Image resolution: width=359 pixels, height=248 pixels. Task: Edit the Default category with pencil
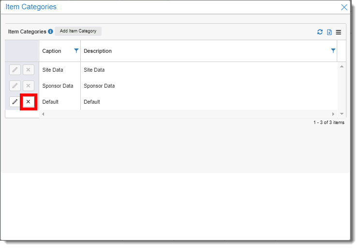pos(15,102)
